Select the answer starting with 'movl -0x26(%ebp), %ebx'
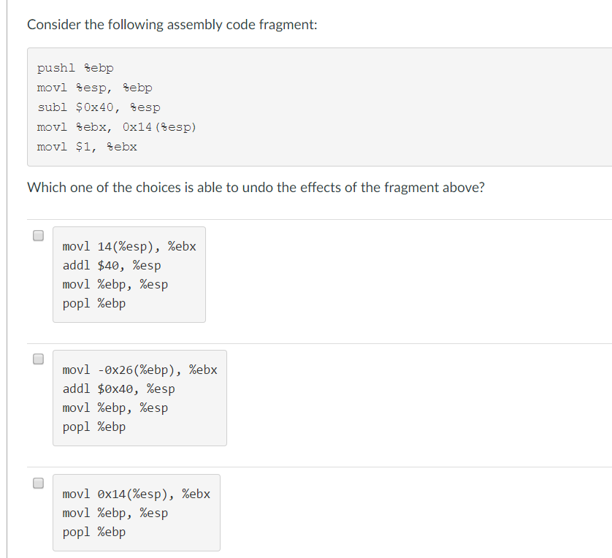 139,370
